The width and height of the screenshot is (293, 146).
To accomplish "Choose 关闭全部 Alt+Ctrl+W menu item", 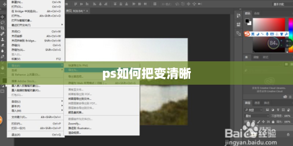I will coord(36,36).
